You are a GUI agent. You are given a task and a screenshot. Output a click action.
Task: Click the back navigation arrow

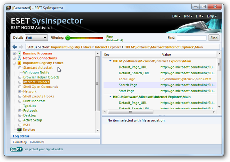14,47
